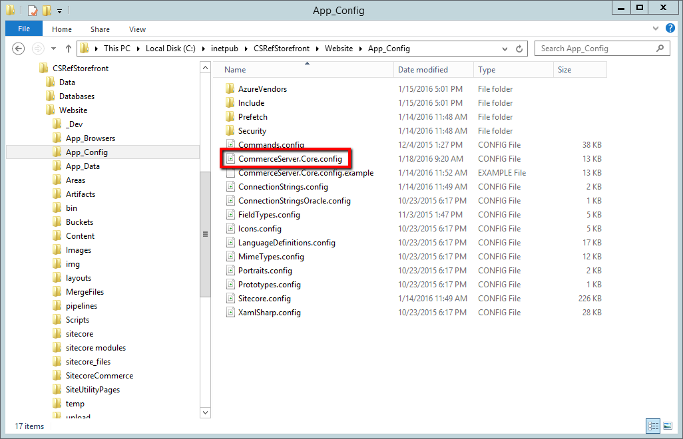Select SitecoreCommerce folder in navigation tree

pos(99,376)
